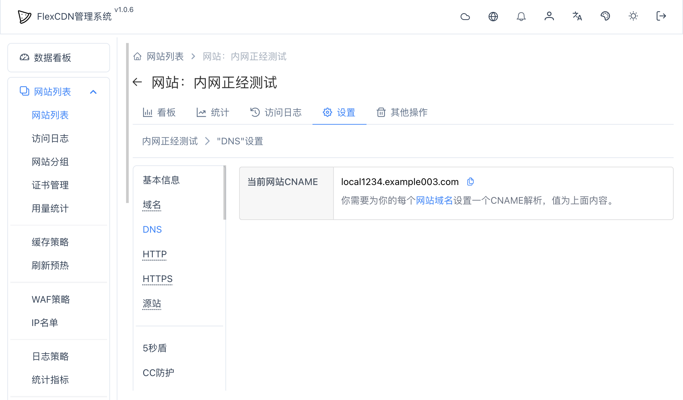Switch to the 统计 tab
This screenshot has height=400, width=683.
213,112
